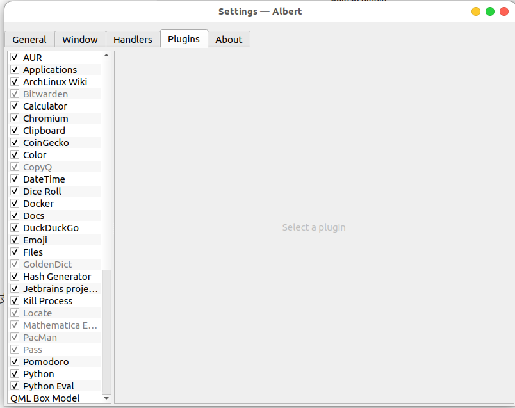Select the AUR plugin label
Viewport: 515px width, 408px height.
tap(33, 58)
